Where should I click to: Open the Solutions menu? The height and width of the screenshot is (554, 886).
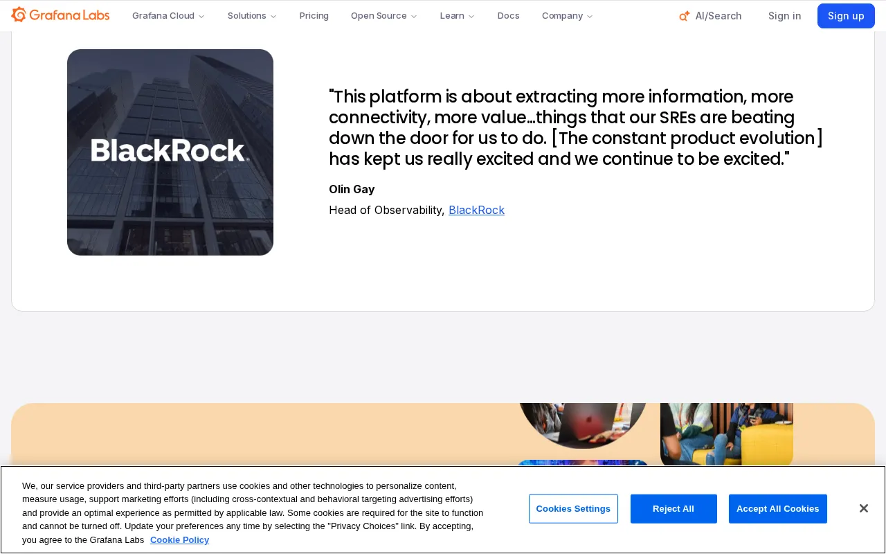pyautogui.click(x=252, y=16)
